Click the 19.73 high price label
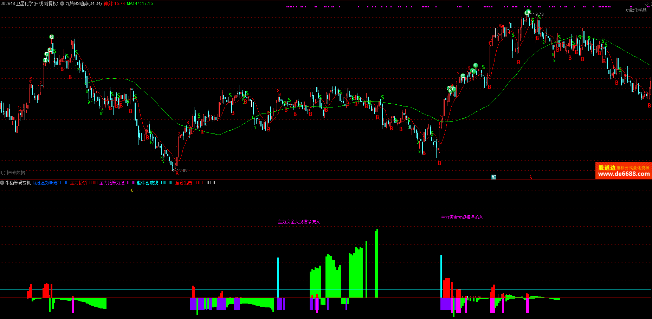This screenshot has height=319, width=652. pyautogui.click(x=538, y=14)
